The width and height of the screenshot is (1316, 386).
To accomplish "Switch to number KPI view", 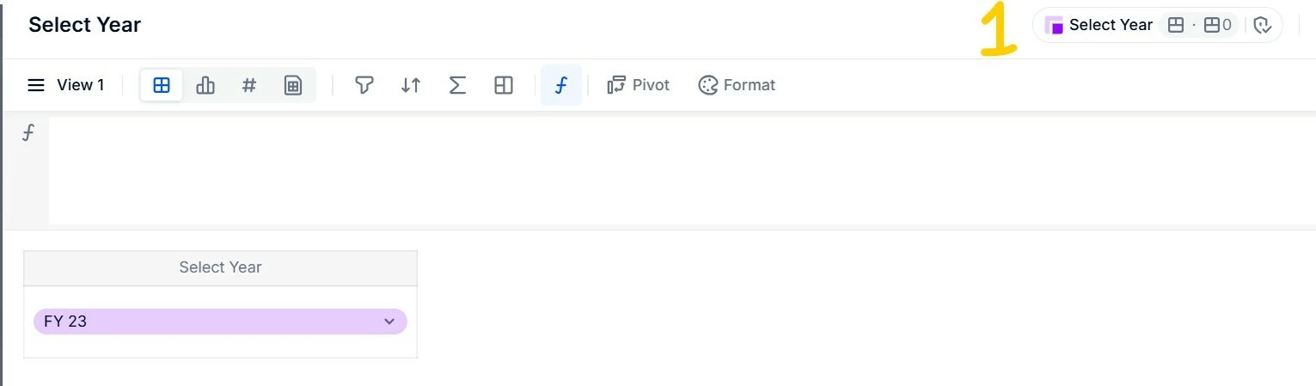I will [x=249, y=85].
